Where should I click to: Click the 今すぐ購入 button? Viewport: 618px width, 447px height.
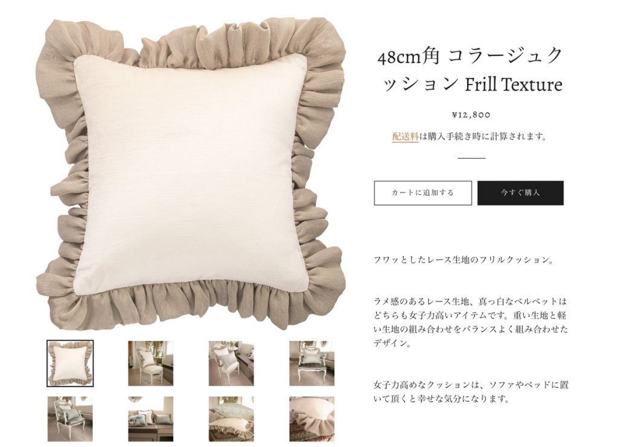pyautogui.click(x=520, y=192)
